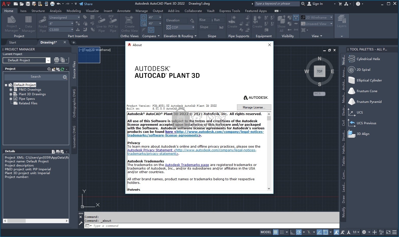Open the Default Project current project dropdown
399x237 pixels.
[x=27, y=60]
